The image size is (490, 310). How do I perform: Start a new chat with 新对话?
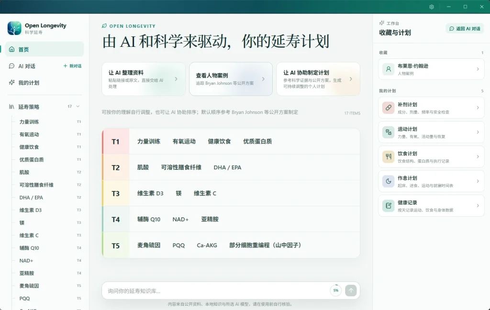pyautogui.click(x=72, y=66)
